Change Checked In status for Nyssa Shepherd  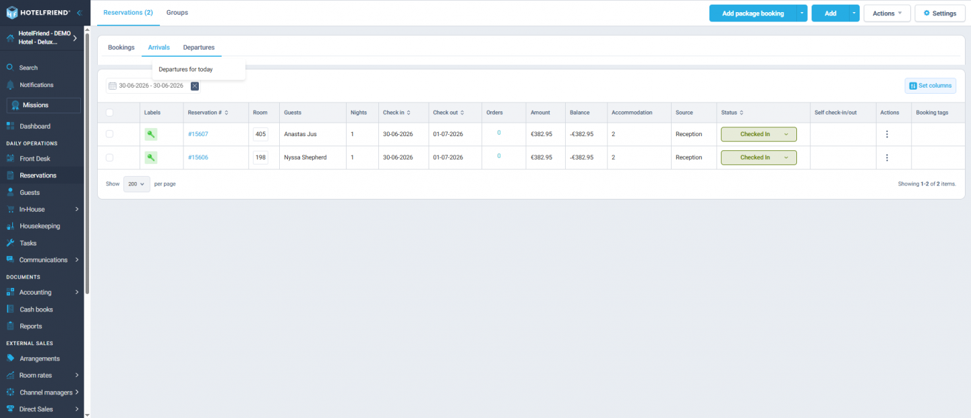(x=759, y=157)
